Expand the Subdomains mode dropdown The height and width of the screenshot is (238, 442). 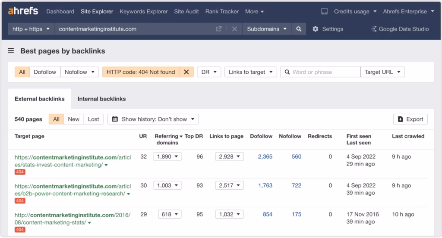[x=266, y=29]
